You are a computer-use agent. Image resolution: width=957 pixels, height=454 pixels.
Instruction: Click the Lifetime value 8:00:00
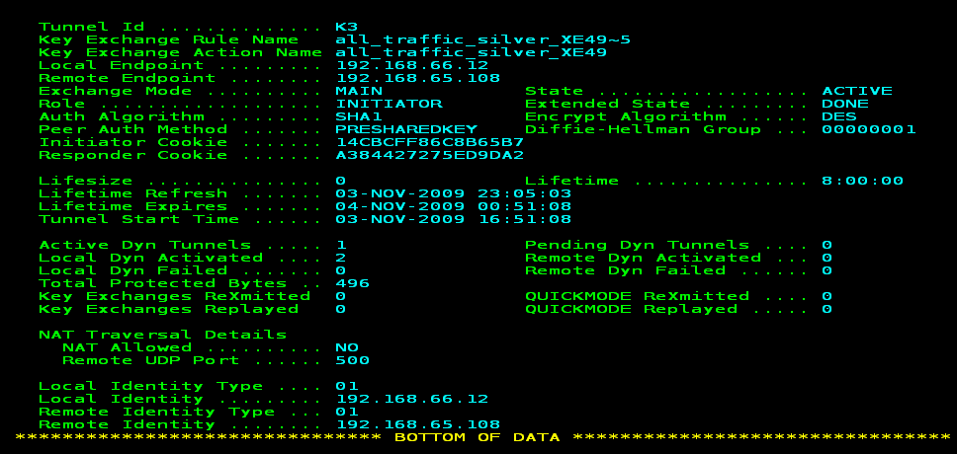(x=862, y=181)
